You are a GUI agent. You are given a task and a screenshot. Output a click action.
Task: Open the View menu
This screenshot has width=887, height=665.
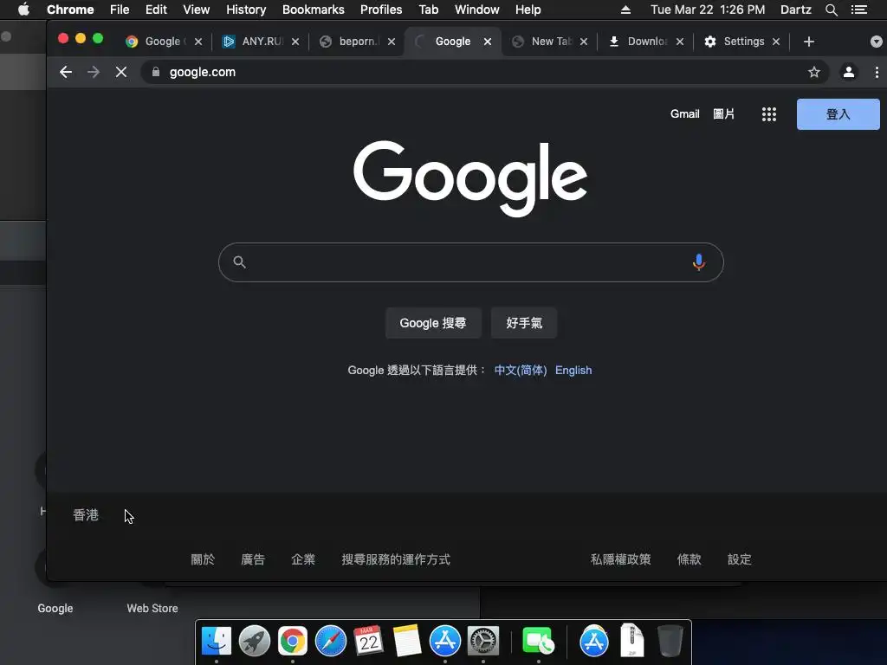tap(197, 10)
